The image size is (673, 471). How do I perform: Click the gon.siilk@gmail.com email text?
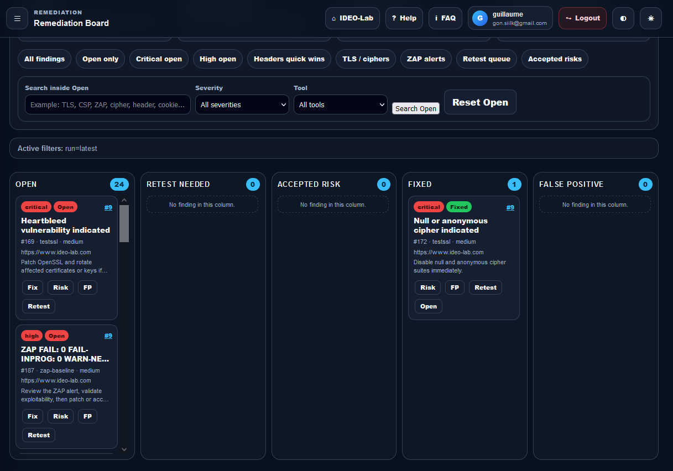520,23
